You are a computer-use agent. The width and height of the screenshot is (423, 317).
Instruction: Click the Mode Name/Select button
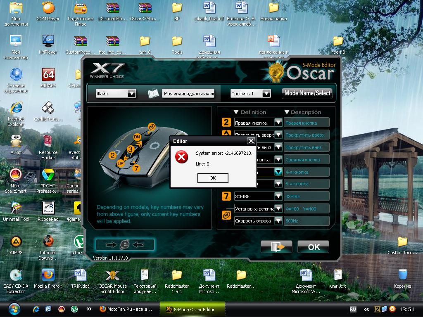(307, 93)
